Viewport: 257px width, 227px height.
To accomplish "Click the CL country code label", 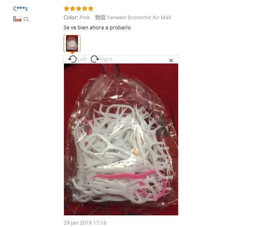I will (27, 19).
